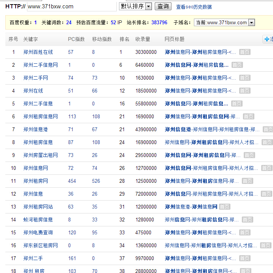Click 首页 badge in 郑州租房网站 row

224,207
